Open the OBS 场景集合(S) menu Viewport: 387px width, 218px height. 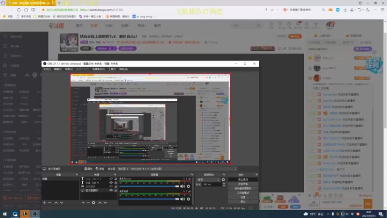click(99, 69)
